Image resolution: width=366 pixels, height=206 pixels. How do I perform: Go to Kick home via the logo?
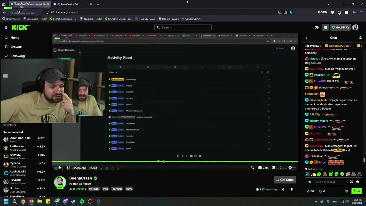[21, 27]
